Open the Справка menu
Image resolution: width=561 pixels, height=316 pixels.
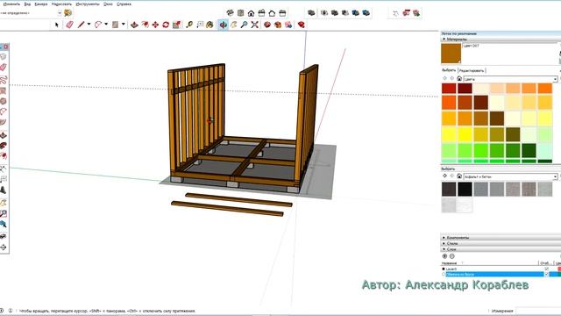click(x=124, y=4)
